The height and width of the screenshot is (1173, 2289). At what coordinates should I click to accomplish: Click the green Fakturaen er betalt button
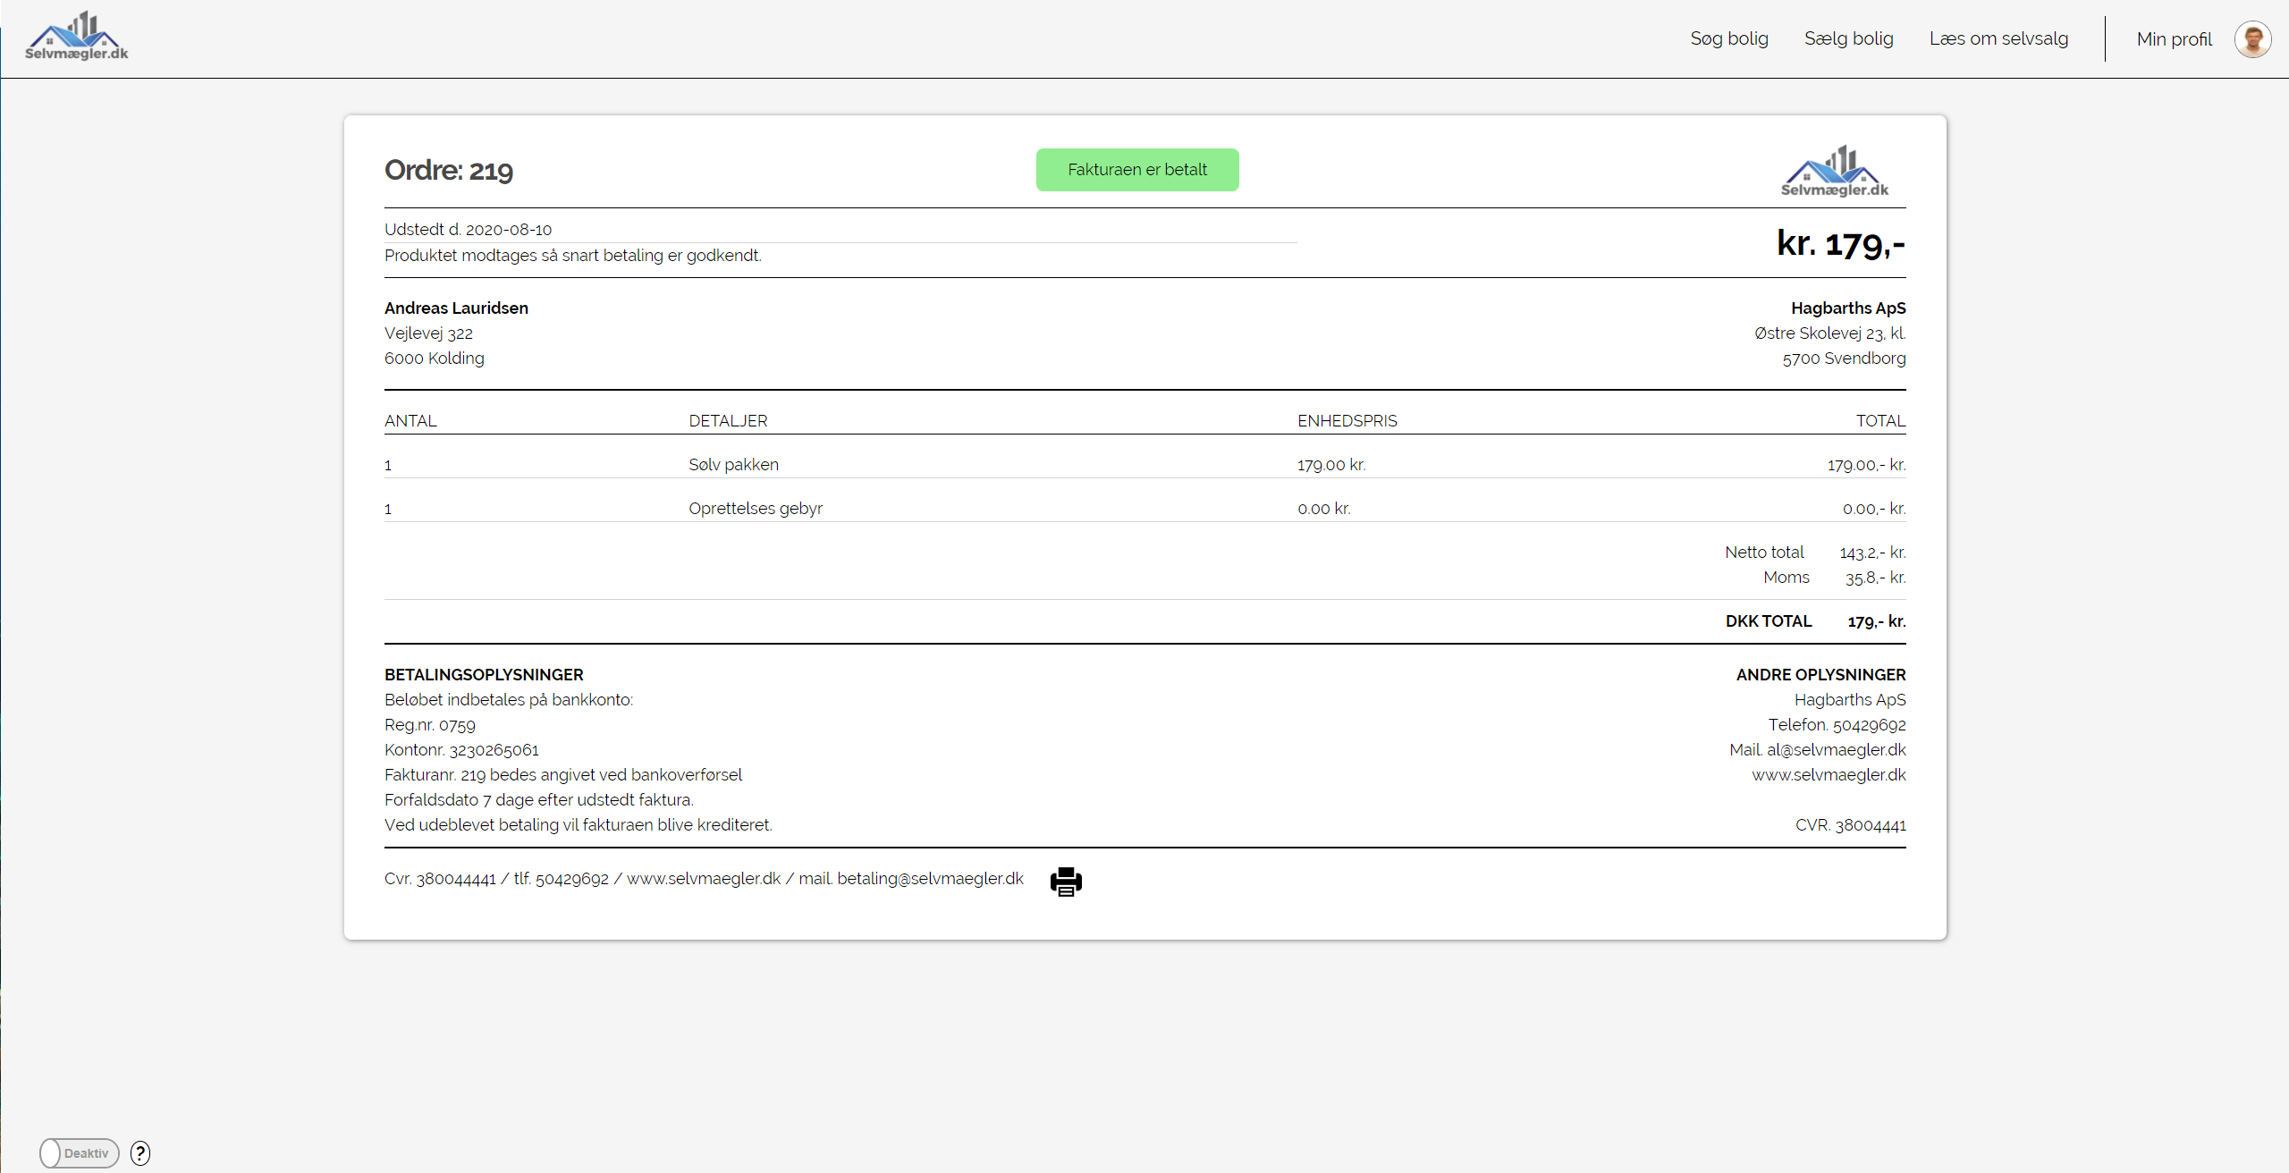coord(1136,170)
